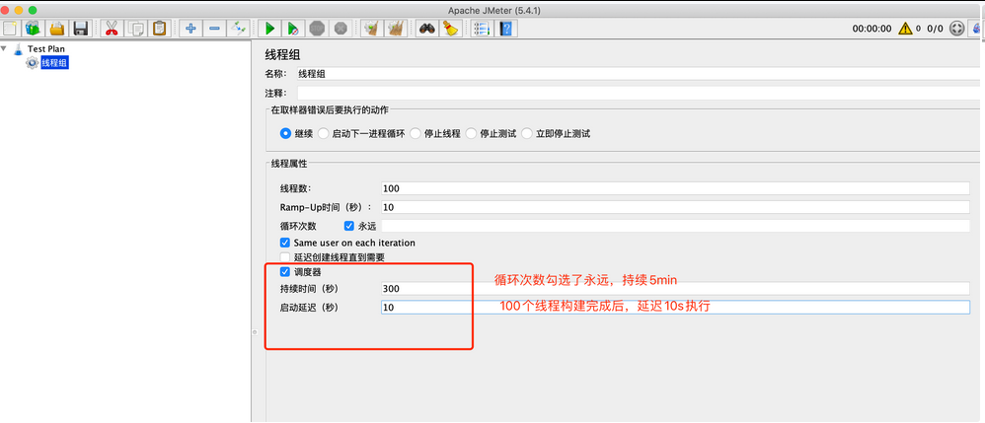Image resolution: width=985 pixels, height=423 pixels.
Task: Start test with no pauses
Action: [x=293, y=29]
